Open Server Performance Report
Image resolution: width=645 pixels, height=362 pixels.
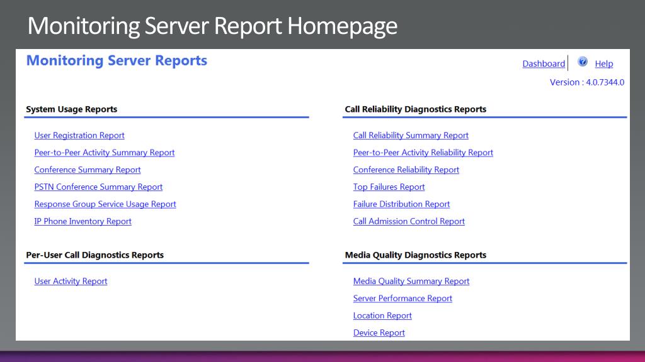click(x=402, y=299)
